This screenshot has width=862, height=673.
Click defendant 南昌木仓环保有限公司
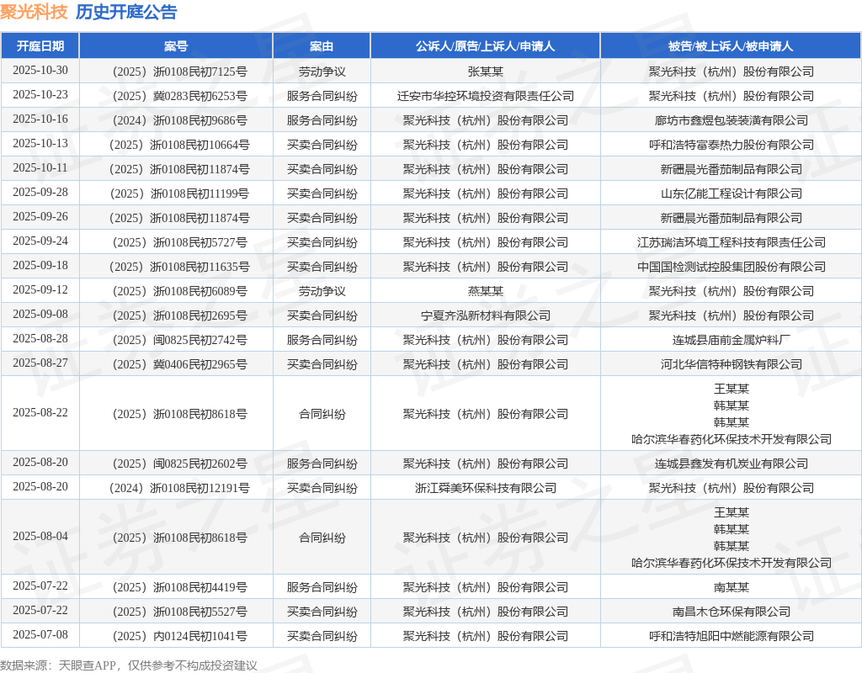tap(732, 612)
